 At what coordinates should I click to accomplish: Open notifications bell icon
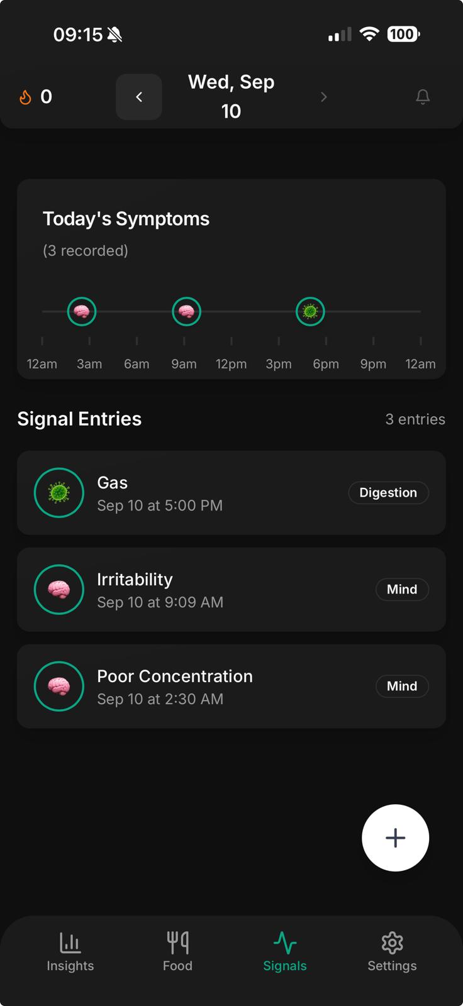click(423, 97)
